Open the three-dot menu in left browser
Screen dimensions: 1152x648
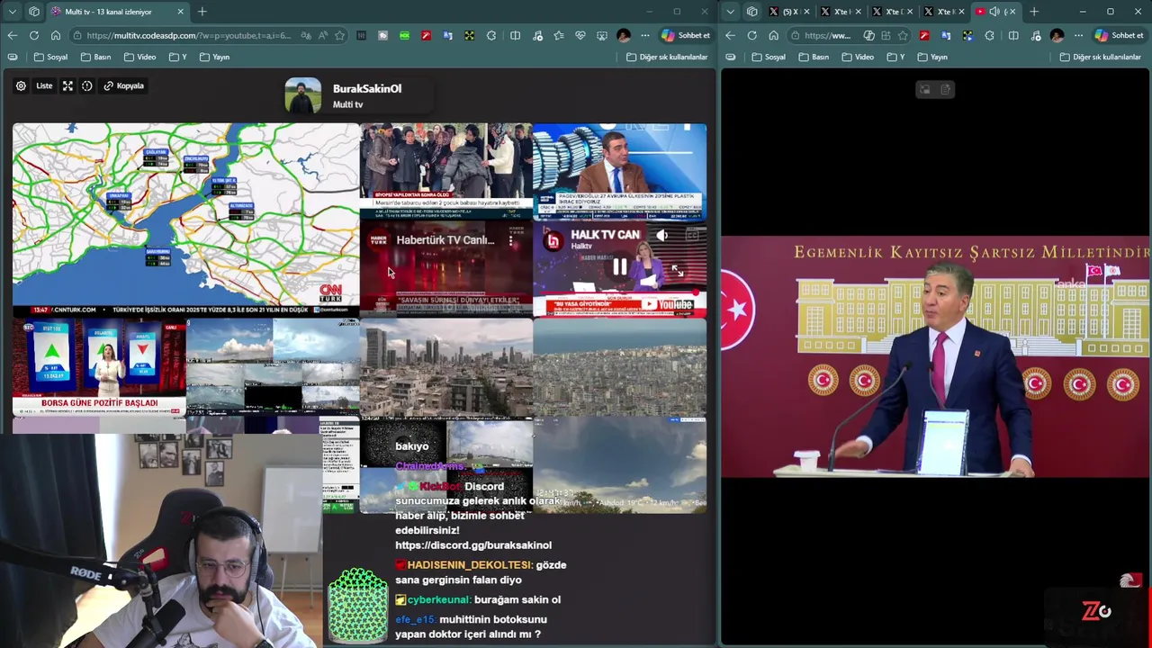(645, 35)
